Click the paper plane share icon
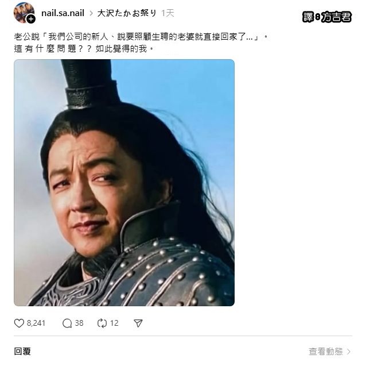 pyautogui.click(x=138, y=323)
